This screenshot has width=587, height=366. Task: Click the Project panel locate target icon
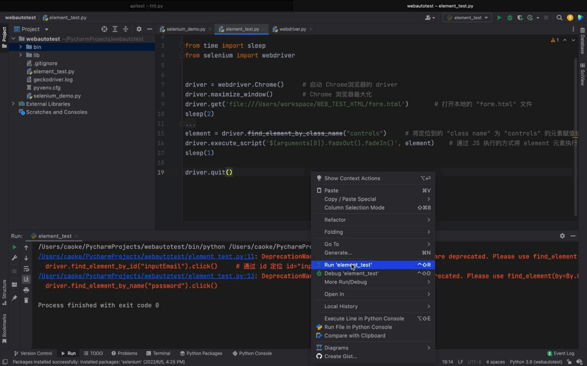click(x=104, y=29)
